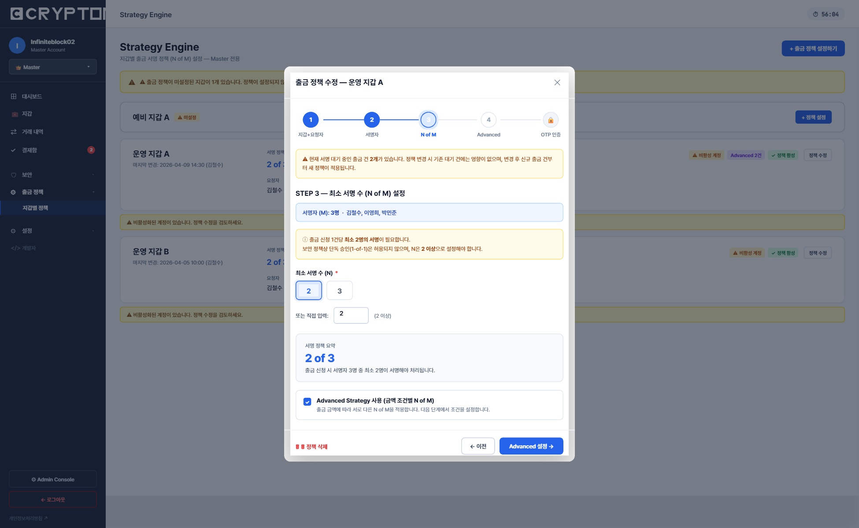Click 정책 활성 badge on 운영 지갑 A
The width and height of the screenshot is (859, 528).
click(783, 155)
